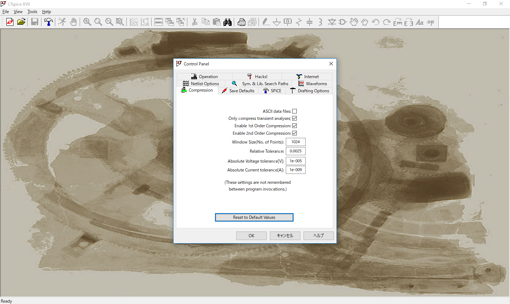Image resolution: width=510 pixels, height=304 pixels.
Task: Open the Tools menu
Action: [32, 12]
